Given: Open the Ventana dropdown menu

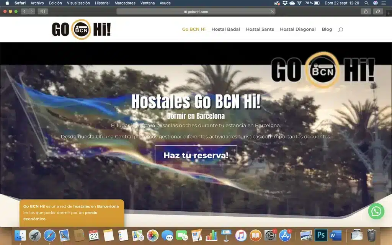Looking at the screenshot, I should [147, 3].
